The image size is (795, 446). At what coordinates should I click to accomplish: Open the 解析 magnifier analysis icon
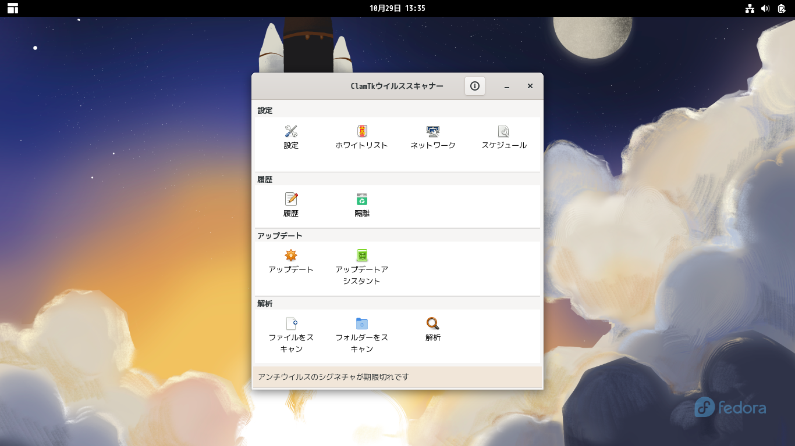[x=433, y=323]
